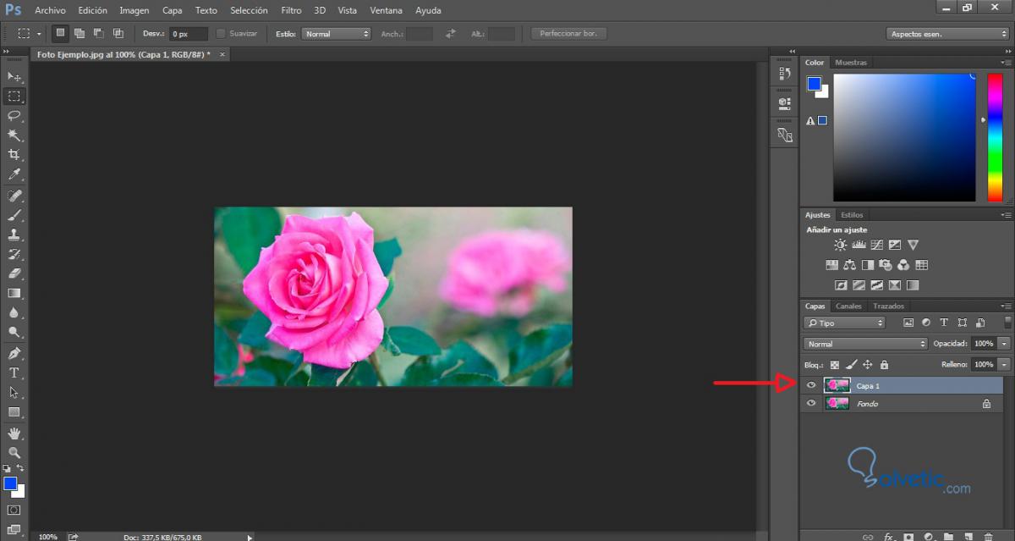Switch to the Canales tab
Screen dimensions: 1015x541
point(848,306)
